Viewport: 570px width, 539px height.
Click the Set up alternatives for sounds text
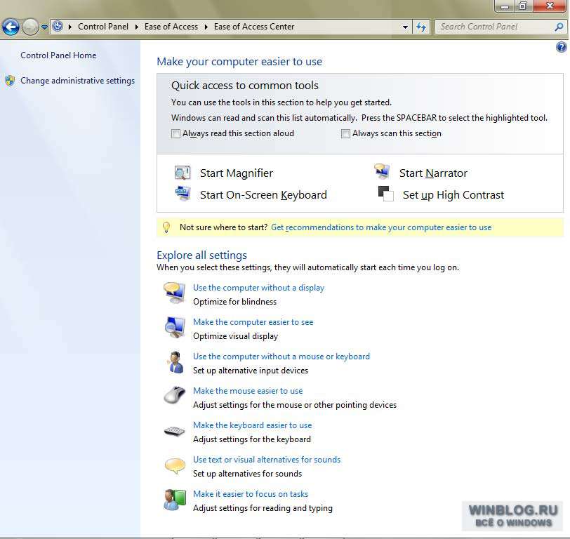[247, 474]
